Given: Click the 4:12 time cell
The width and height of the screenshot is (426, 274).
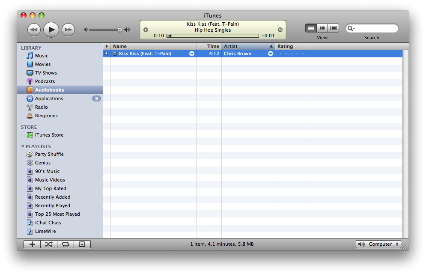Looking at the screenshot, I should point(209,54).
